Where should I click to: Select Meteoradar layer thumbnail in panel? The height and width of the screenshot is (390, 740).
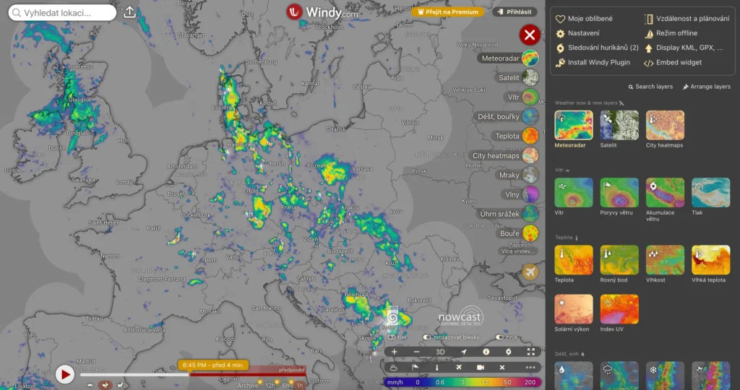(x=573, y=125)
